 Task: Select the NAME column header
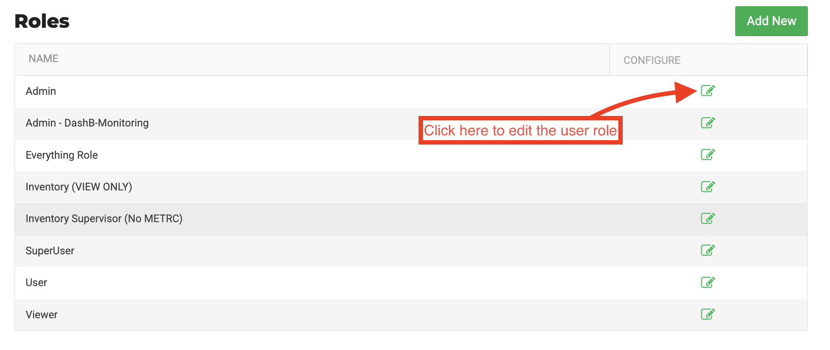click(x=43, y=59)
